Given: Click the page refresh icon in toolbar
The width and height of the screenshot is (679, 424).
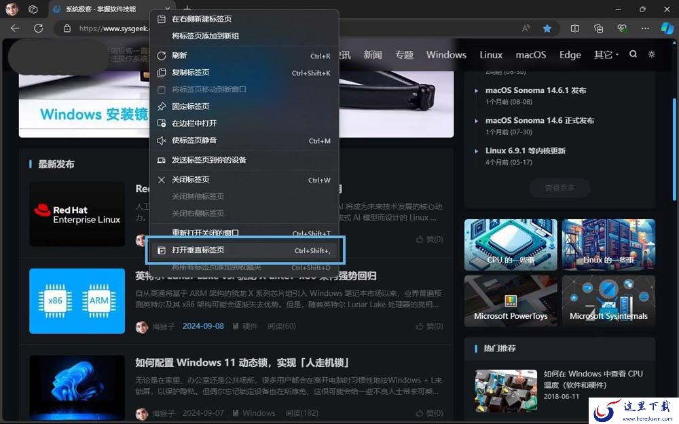Looking at the screenshot, I should (39, 28).
